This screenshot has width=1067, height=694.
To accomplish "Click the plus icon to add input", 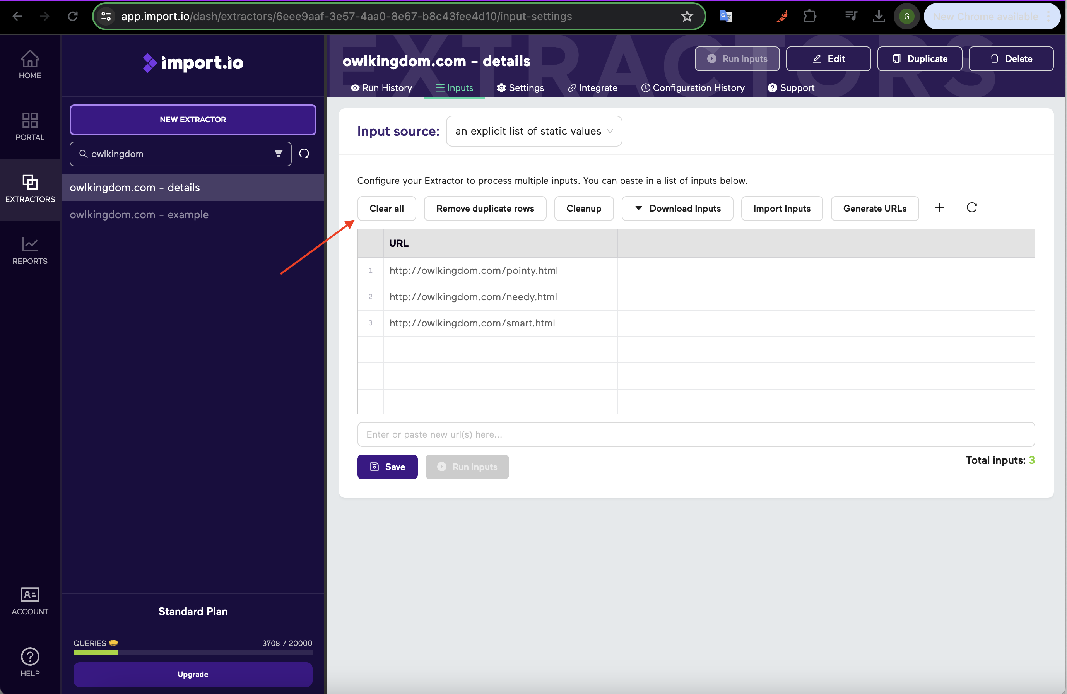I will 939,208.
